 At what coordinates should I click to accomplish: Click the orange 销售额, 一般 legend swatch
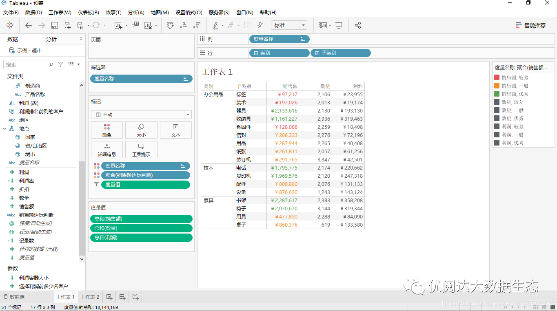pos(497,86)
